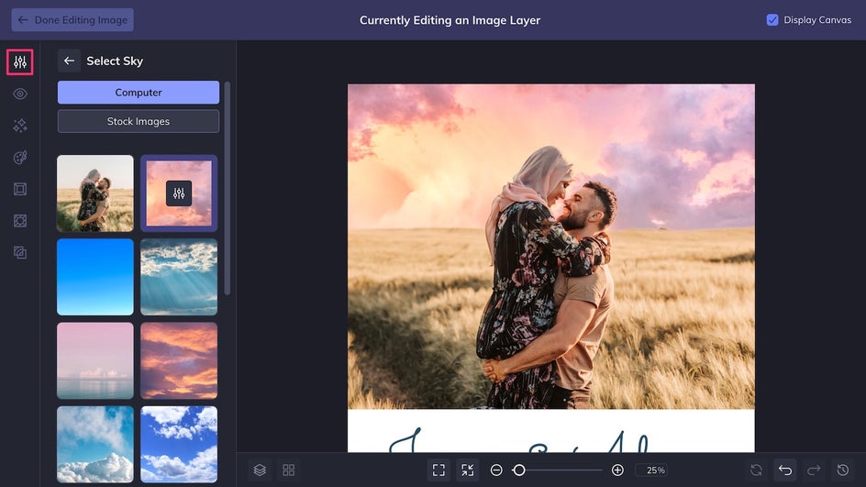Screen dimensions: 866x487
Task: Open the Textures sidebar tool icon
Action: [20, 253]
